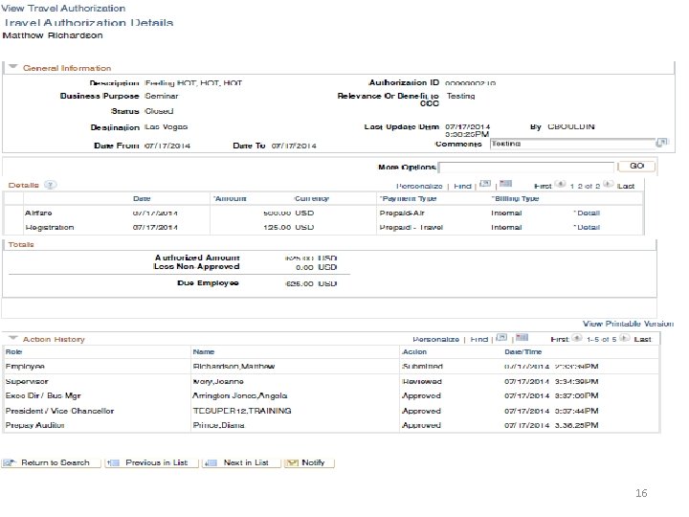
Task: Select TESUPER12,TRAINING name cell
Action: click(x=242, y=411)
